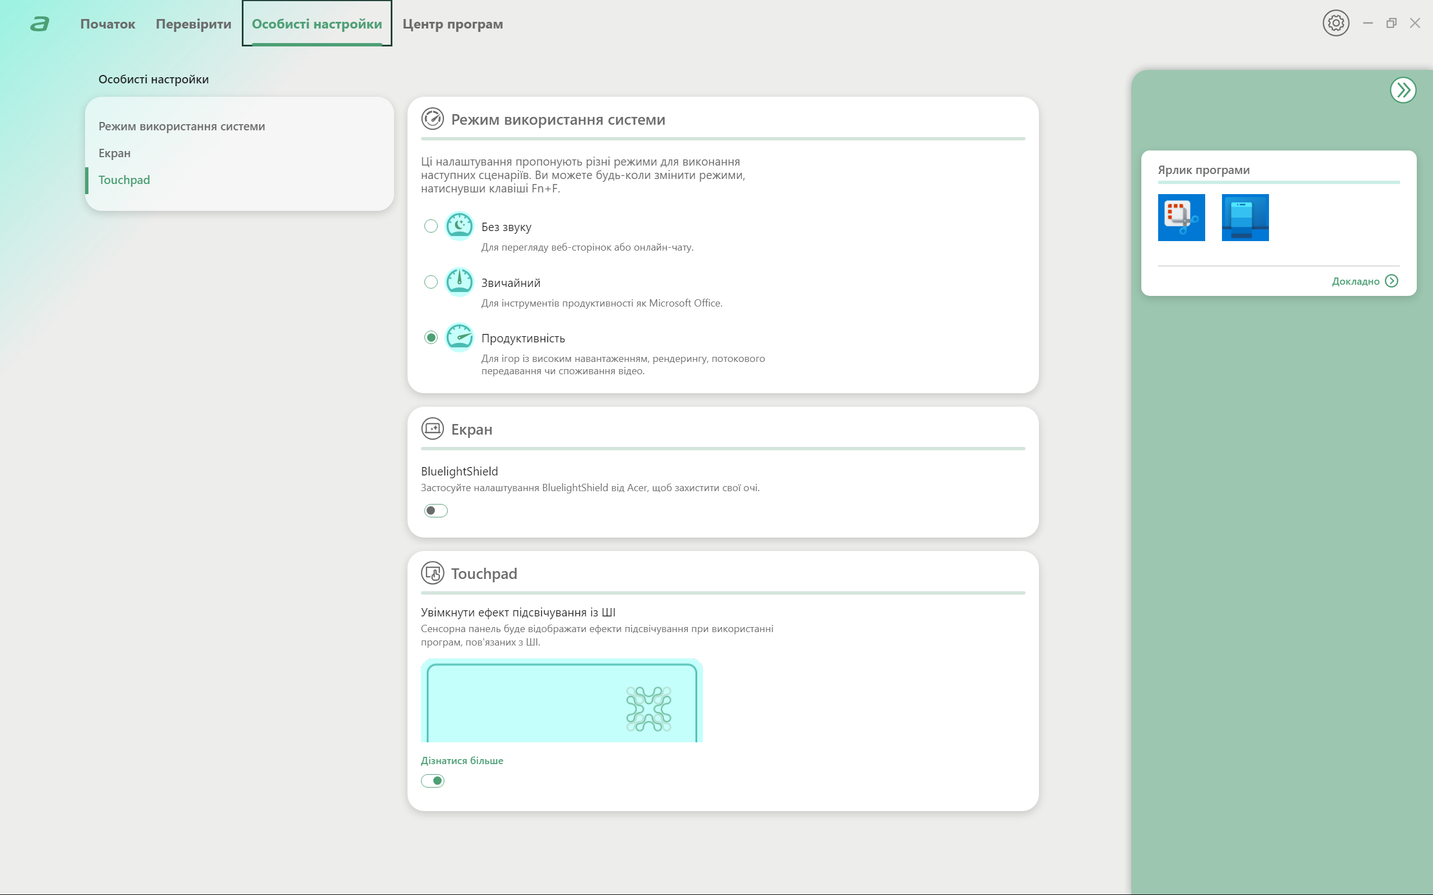Click the touchpad lighting preview image
1433x895 pixels.
coord(561,700)
